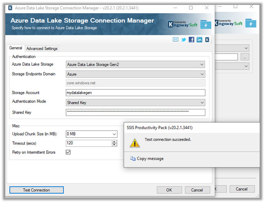Click the email envelope icon
The image size is (265, 203).
click(176, 40)
